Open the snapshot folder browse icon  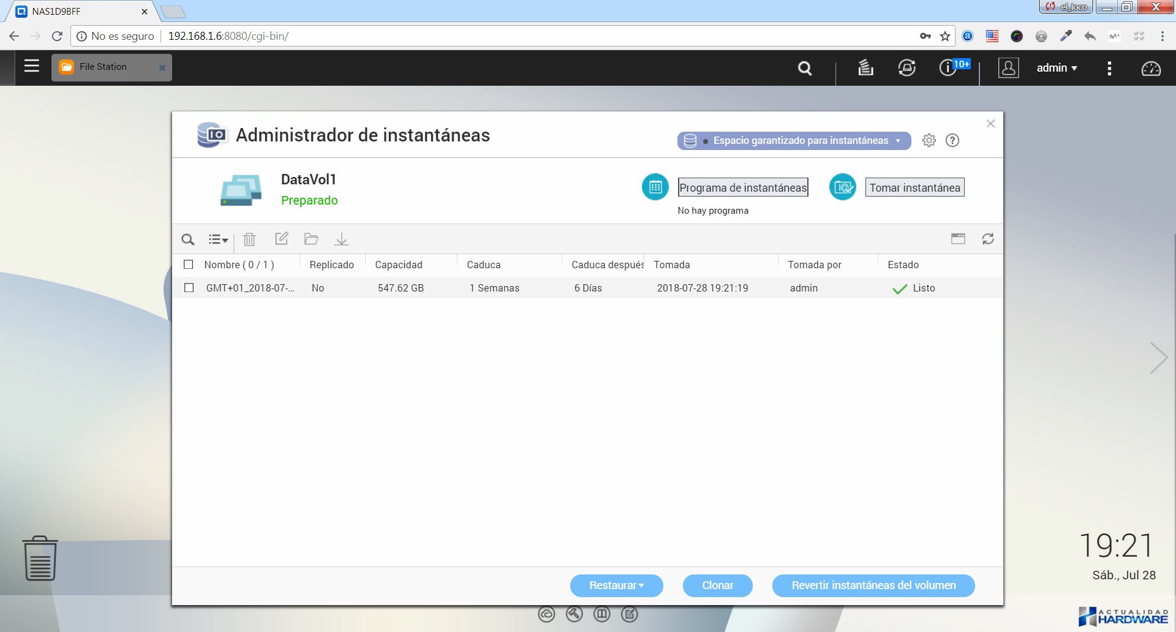click(311, 239)
